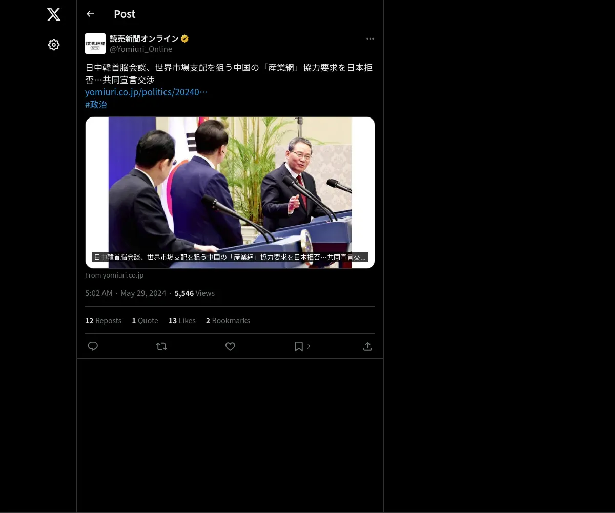Go back using the arrow icon
Screen dimensions: 615x513
(x=90, y=14)
